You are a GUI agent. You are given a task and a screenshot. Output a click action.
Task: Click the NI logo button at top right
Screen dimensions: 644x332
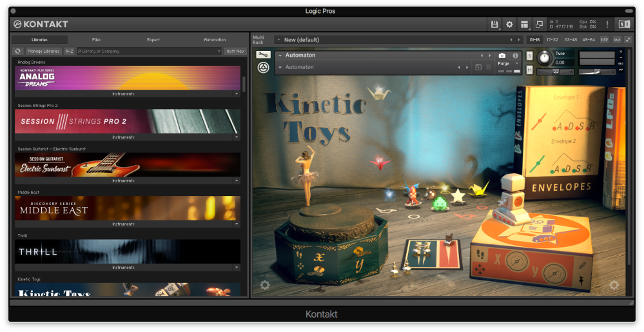[x=623, y=24]
